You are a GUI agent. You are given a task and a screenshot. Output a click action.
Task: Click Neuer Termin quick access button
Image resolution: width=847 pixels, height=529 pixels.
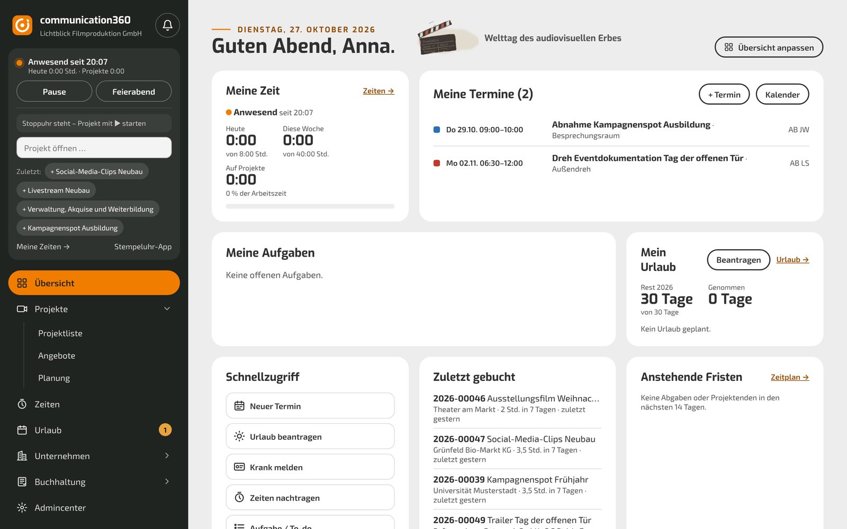[x=310, y=406]
